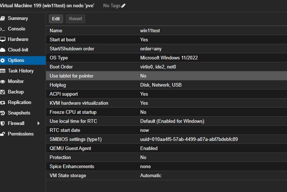The height and width of the screenshot is (192, 287).
Task: Click the Summary book icon in sidebar
Action: pos(3,18)
